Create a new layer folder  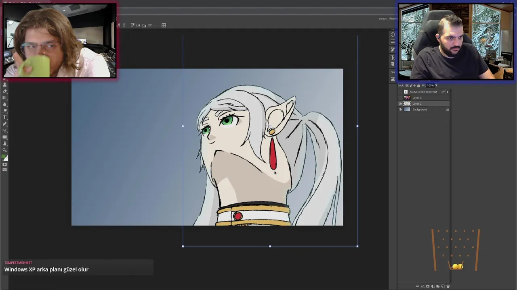[438, 286]
